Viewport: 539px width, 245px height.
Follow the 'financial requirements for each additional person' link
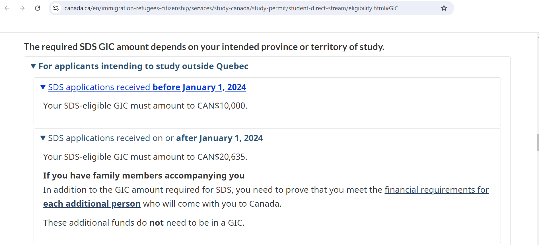(x=436, y=190)
